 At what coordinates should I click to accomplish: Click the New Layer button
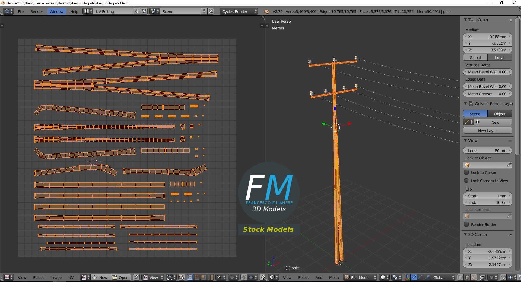click(487, 130)
